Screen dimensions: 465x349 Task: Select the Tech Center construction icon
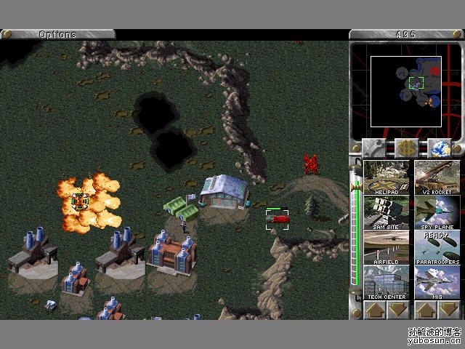point(387,283)
